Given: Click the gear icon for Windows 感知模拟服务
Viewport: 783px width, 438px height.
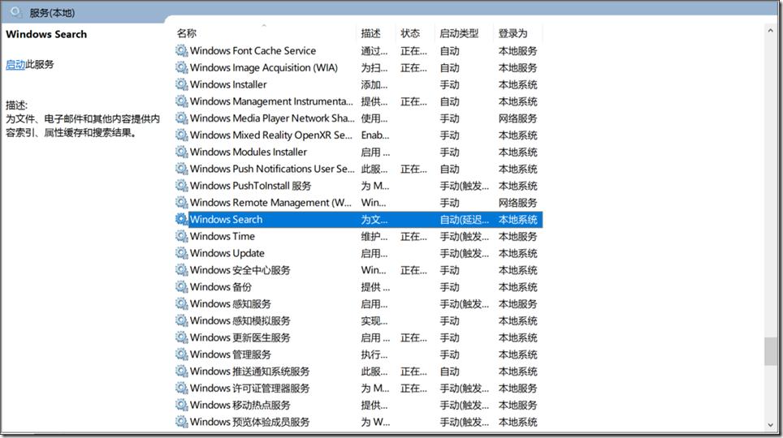Looking at the screenshot, I should (181, 320).
